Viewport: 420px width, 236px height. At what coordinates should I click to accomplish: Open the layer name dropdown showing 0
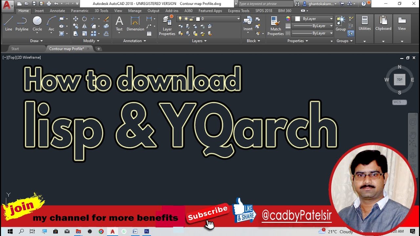click(208, 19)
